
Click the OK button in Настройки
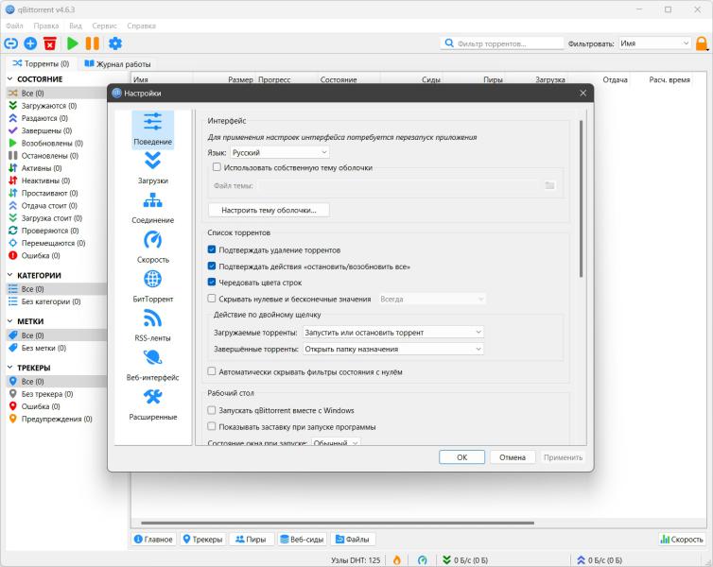(462, 457)
